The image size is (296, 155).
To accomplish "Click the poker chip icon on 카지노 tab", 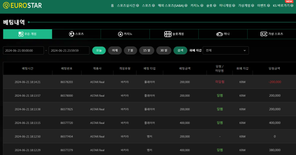I will [120, 34].
